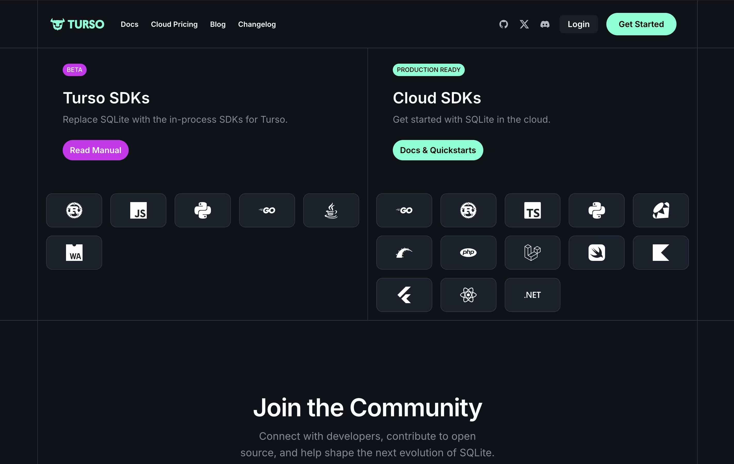Choose the Java SDK tile
The width and height of the screenshot is (734, 464).
click(x=331, y=210)
